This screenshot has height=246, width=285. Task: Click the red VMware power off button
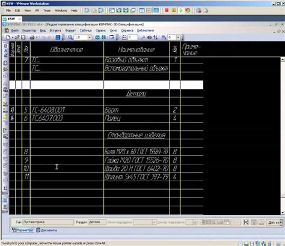(x=167, y=10)
